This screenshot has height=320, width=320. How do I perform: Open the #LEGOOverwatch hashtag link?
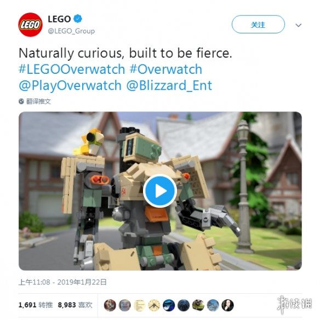(72, 69)
